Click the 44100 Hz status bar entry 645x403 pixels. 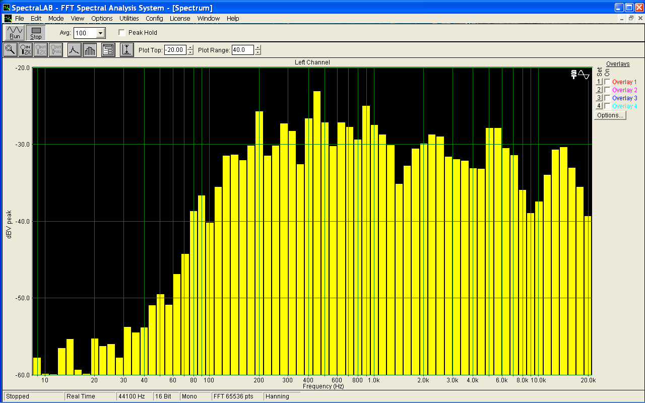tap(134, 396)
